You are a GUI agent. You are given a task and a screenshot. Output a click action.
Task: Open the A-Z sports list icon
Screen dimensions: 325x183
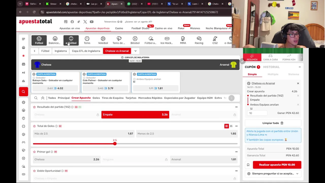point(23,73)
